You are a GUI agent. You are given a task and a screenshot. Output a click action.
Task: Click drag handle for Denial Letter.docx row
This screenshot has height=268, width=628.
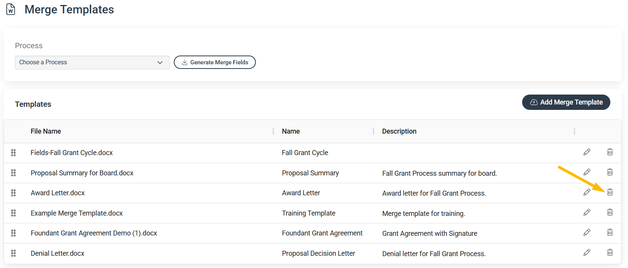(13, 253)
